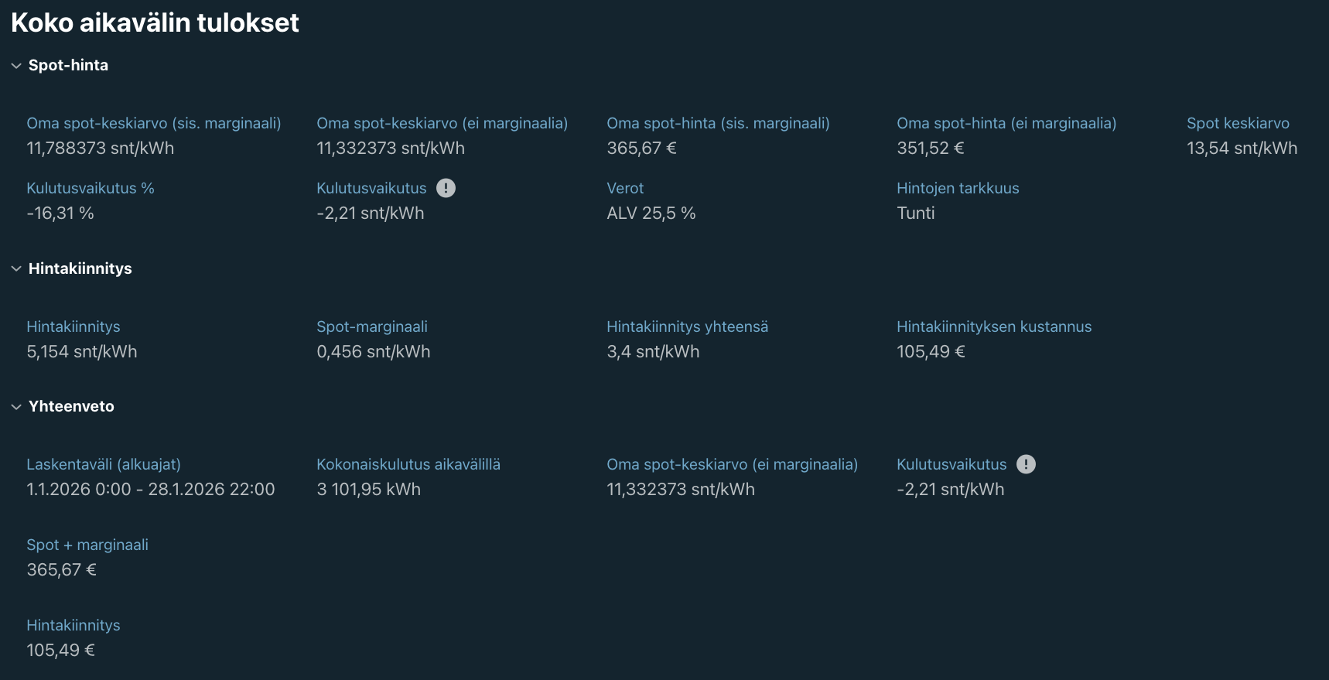
Task: Click the "Koko aikavälin tulokset" heading
Action: (x=155, y=22)
